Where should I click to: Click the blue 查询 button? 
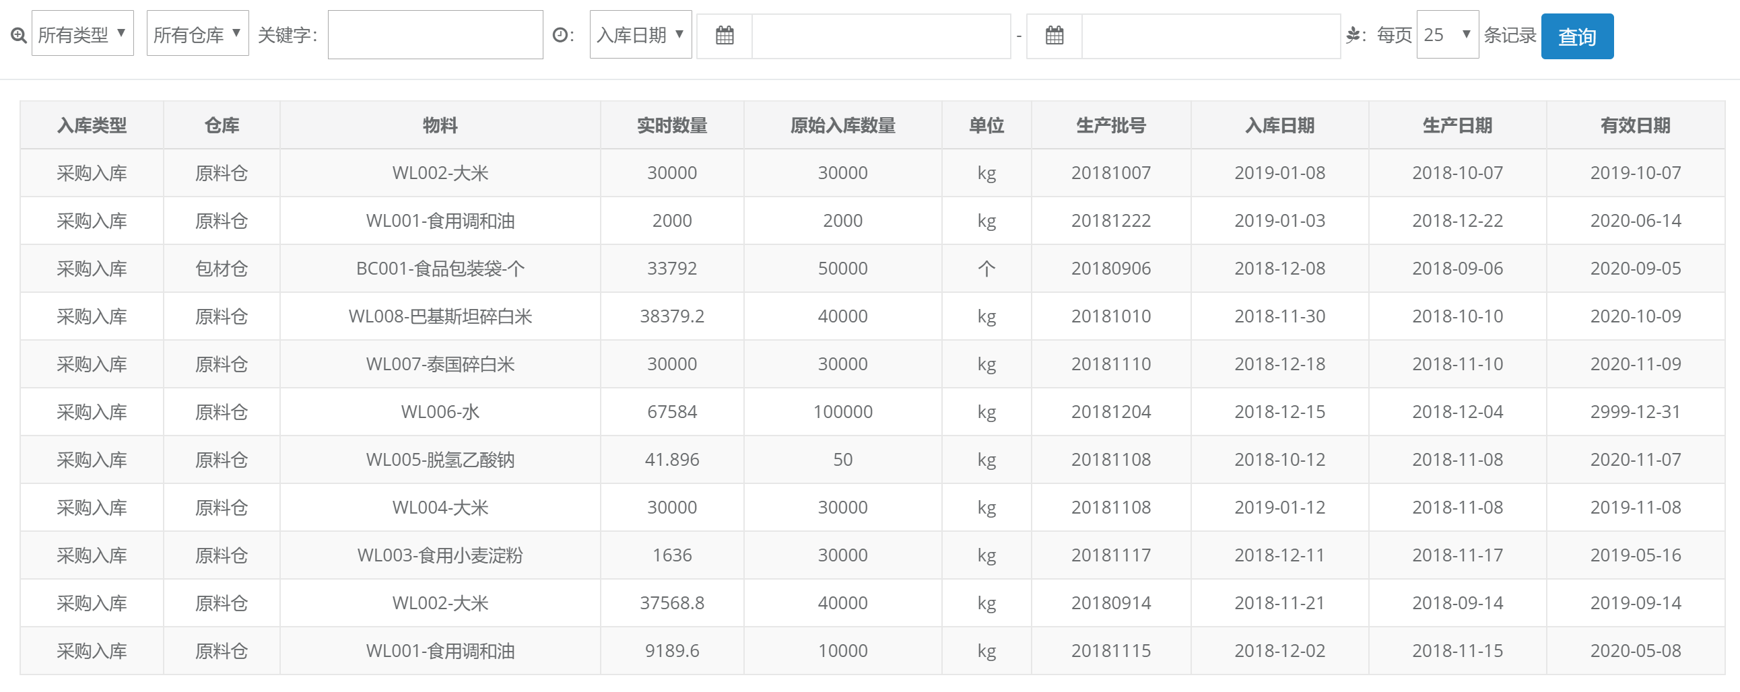pyautogui.click(x=1576, y=37)
